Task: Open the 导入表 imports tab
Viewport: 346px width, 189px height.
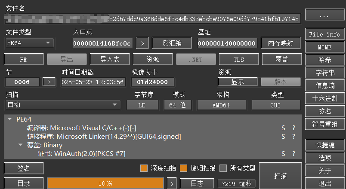Action: [110, 59]
